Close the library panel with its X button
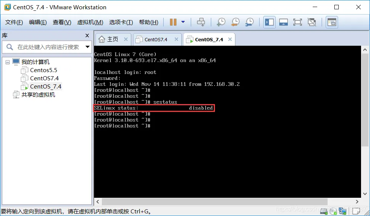This screenshot has height=216, width=370. click(x=87, y=35)
